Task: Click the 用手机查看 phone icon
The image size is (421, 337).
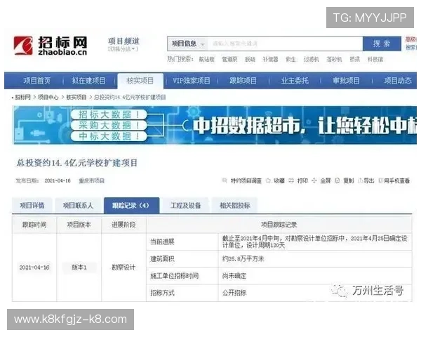Action: [380, 180]
